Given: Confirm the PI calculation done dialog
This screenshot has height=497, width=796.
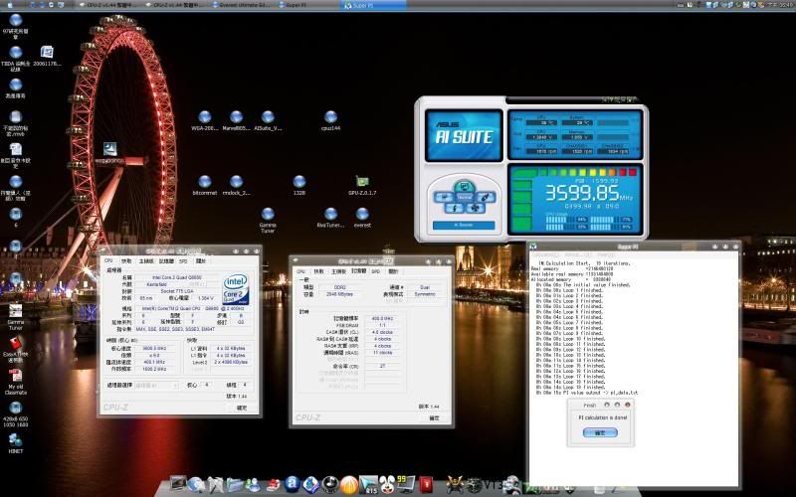Looking at the screenshot, I should pos(599,432).
